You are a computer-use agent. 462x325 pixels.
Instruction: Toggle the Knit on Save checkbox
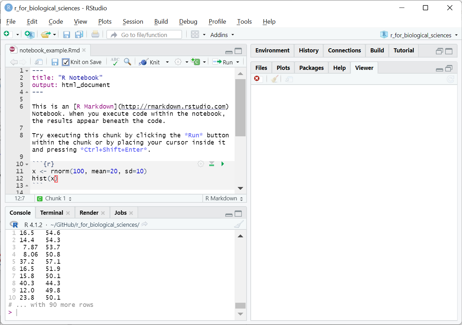[66, 62]
